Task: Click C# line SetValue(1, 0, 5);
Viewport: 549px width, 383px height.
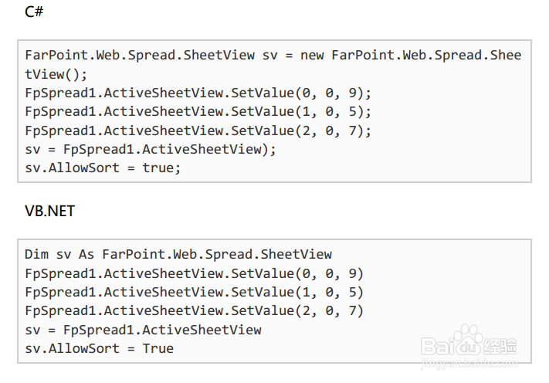Action: [x=198, y=112]
